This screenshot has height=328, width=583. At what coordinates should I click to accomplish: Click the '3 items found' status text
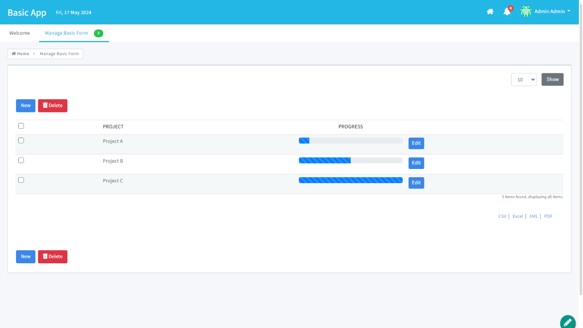click(532, 197)
